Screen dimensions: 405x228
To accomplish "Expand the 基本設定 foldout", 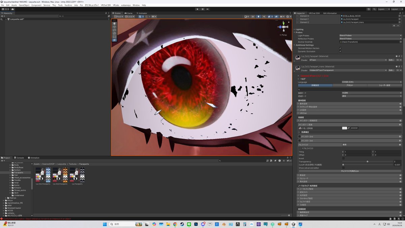I will coord(349,104).
